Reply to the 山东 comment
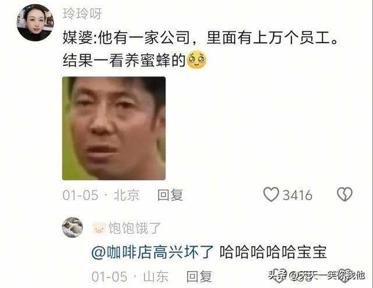The width and height of the screenshot is (373, 288). pos(199,276)
